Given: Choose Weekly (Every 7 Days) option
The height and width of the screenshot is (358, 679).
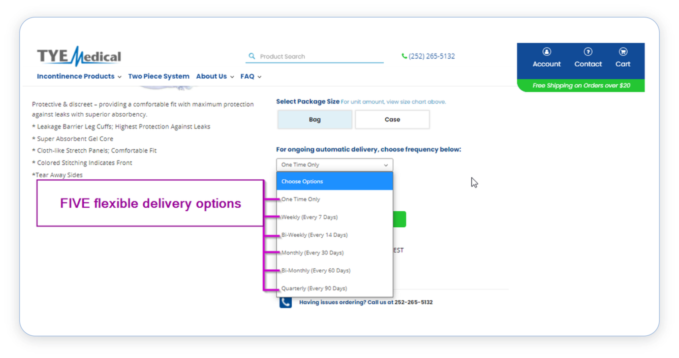Looking at the screenshot, I should click(x=309, y=217).
